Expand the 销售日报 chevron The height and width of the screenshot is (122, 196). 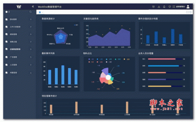pyautogui.click(x=31, y=42)
